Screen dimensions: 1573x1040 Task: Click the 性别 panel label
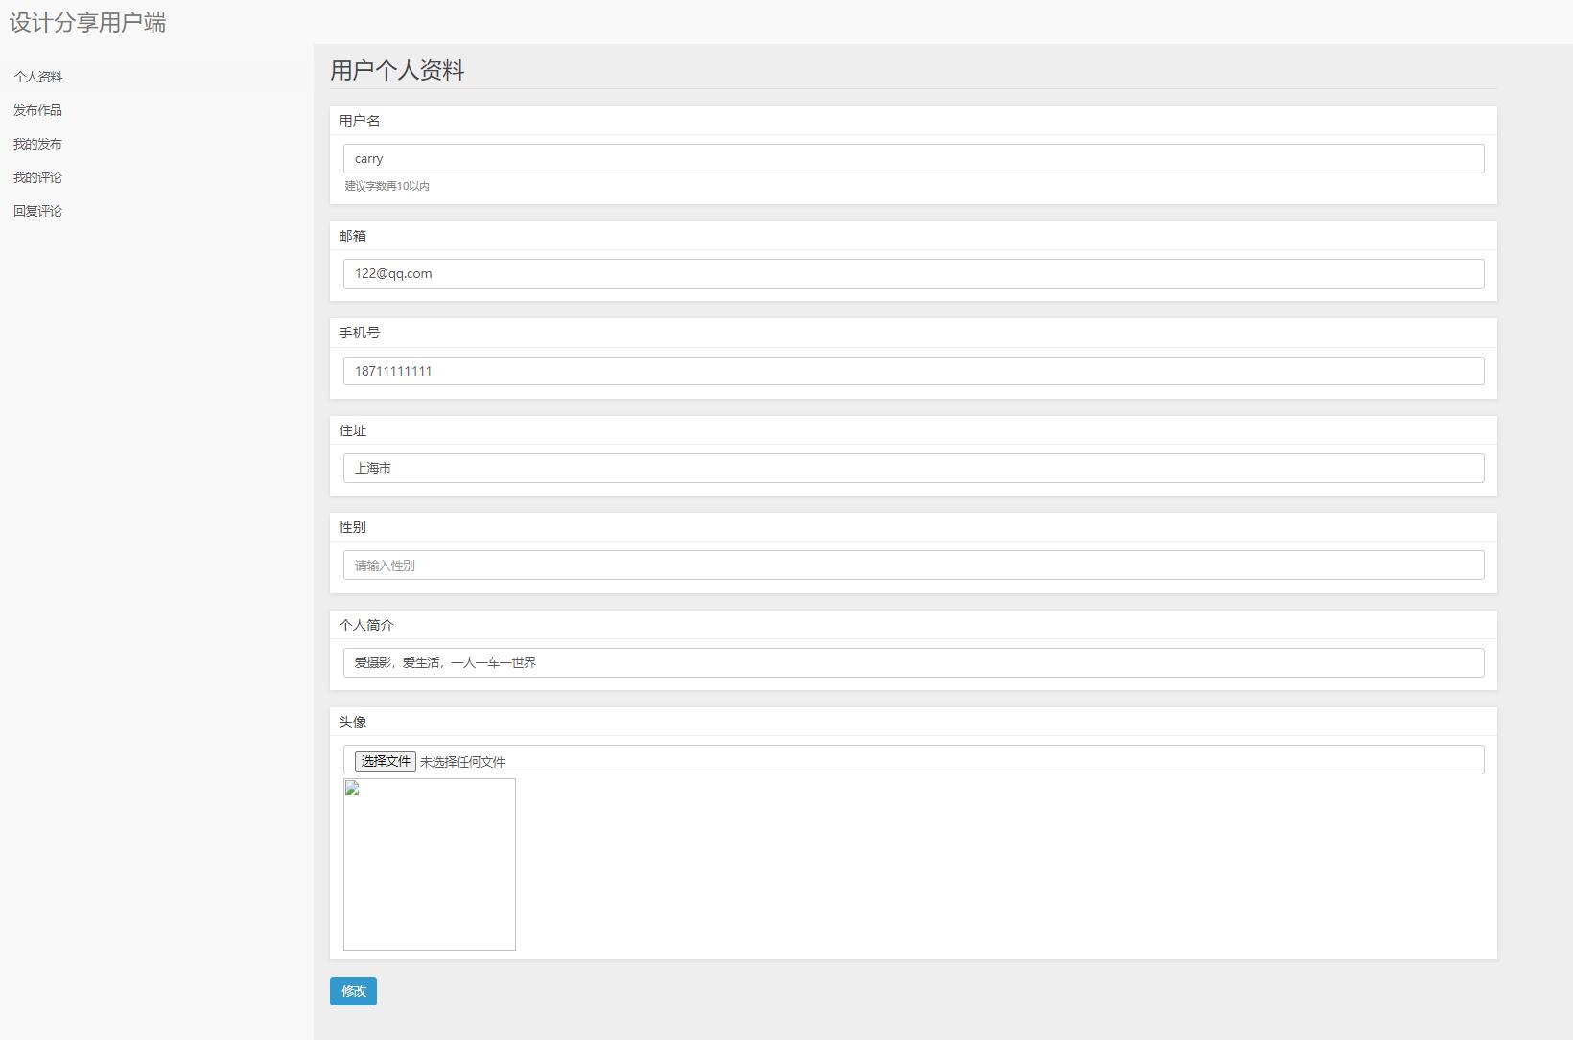pyautogui.click(x=352, y=527)
